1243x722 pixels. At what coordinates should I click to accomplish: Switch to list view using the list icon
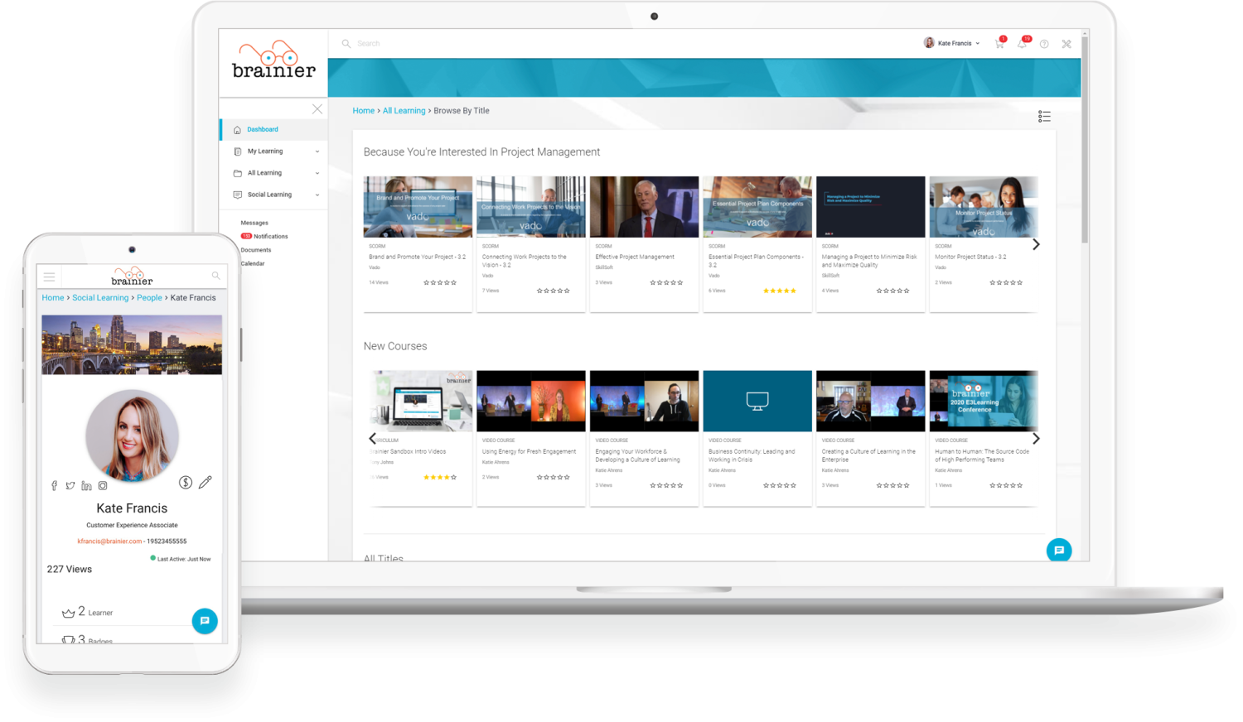(x=1044, y=116)
